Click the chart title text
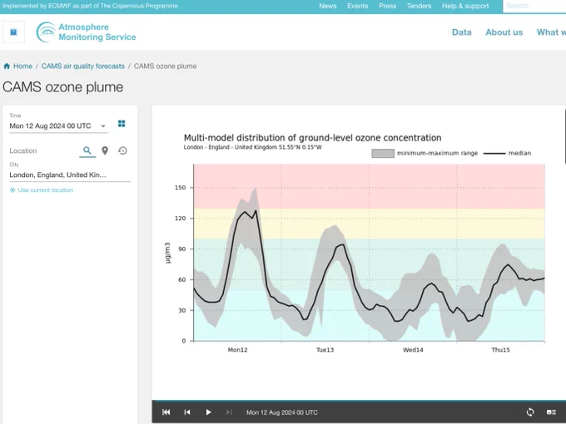The width and height of the screenshot is (566, 424). pos(313,138)
